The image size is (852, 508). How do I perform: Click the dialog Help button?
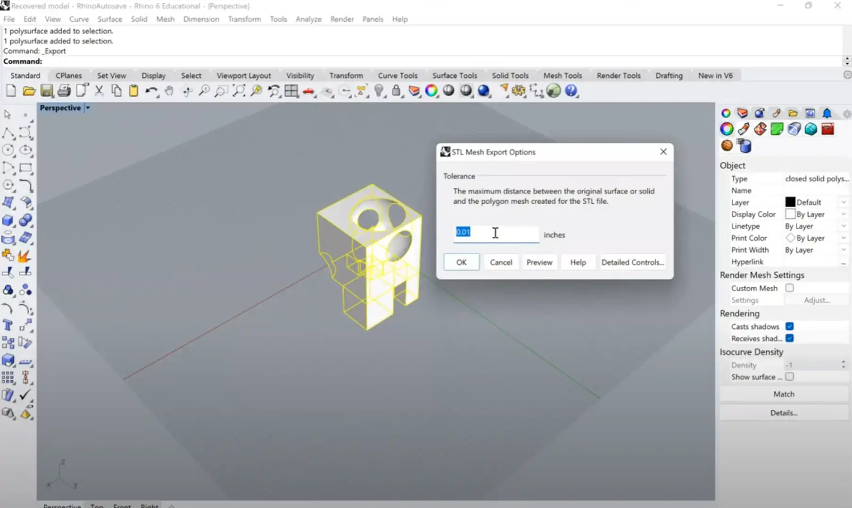click(578, 262)
